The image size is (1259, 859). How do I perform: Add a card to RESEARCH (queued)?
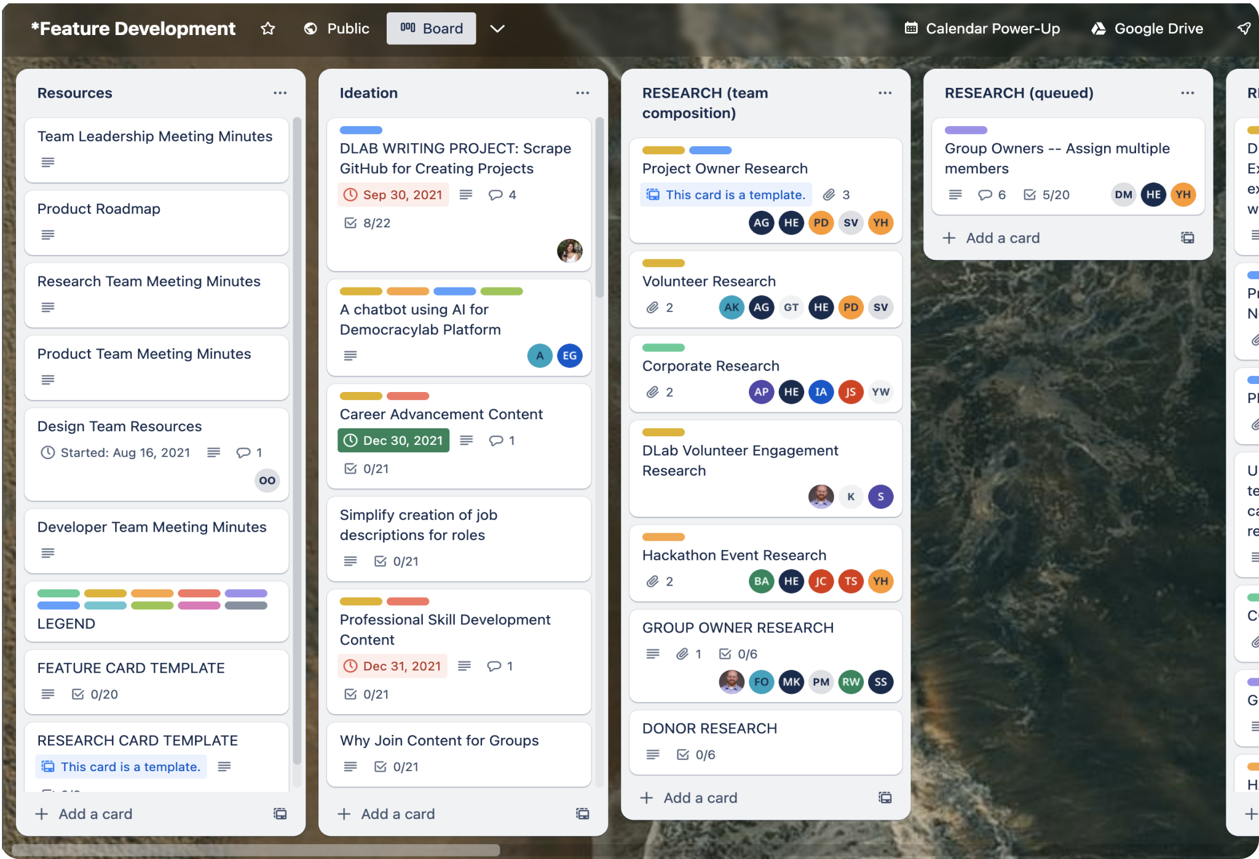tap(1002, 238)
